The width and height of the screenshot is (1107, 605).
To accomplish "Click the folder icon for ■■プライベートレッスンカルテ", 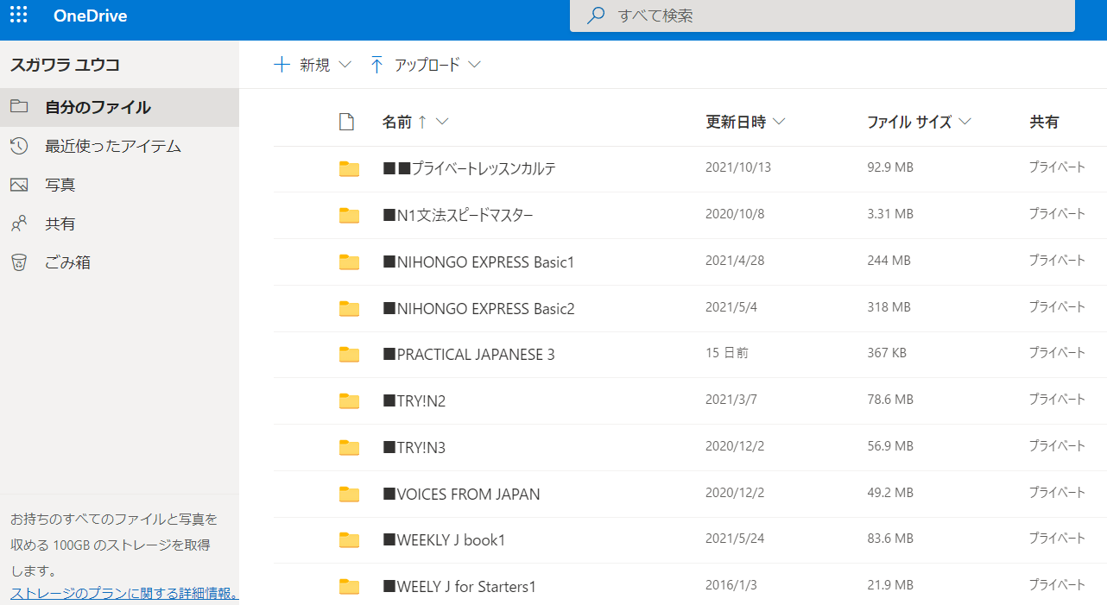I will click(x=349, y=168).
